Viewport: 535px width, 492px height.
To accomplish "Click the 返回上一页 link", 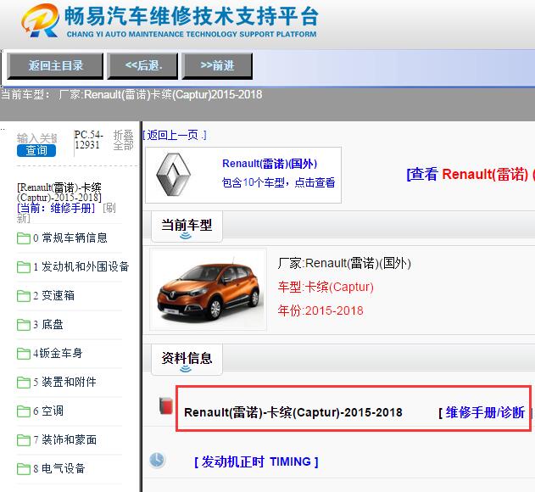I will (175, 135).
